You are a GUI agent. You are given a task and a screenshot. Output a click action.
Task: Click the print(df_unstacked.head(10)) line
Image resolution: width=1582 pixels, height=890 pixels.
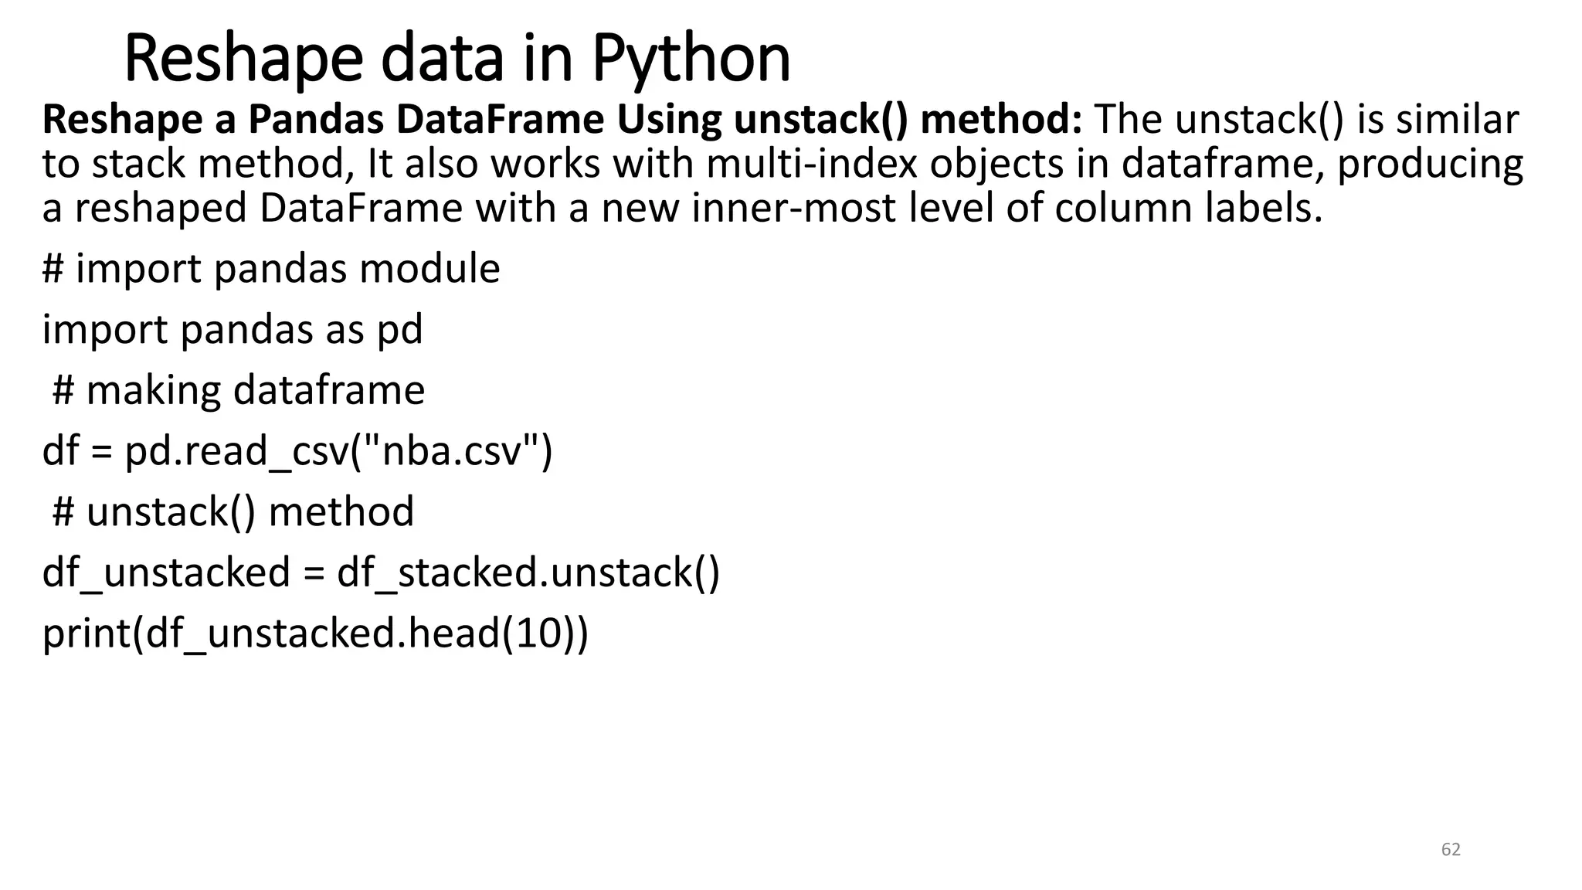point(315,634)
